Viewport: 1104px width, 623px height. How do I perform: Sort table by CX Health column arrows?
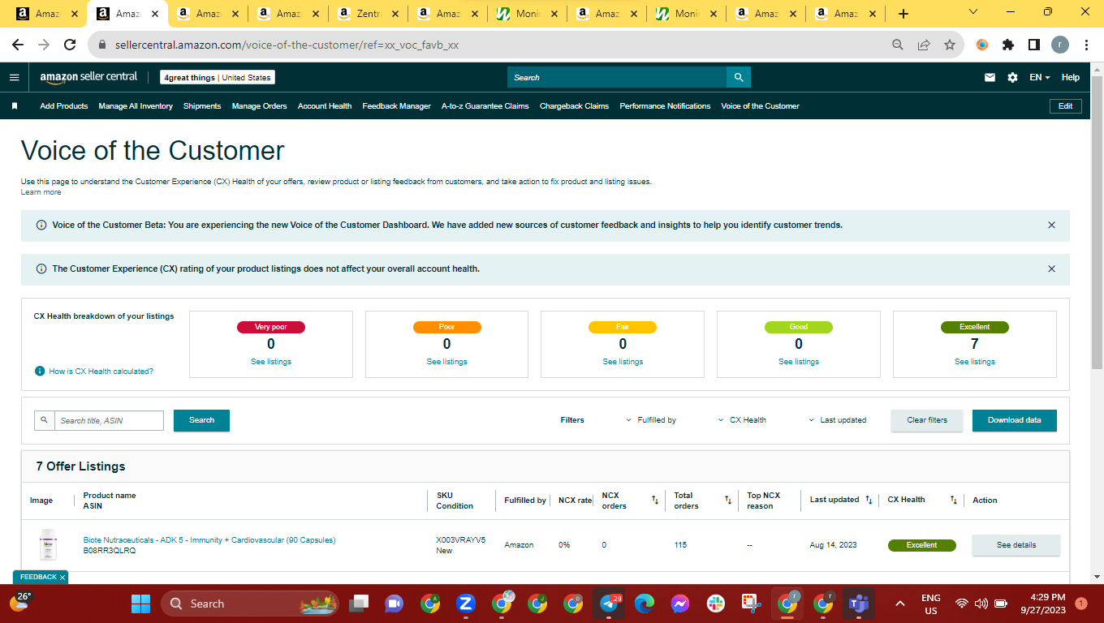point(954,501)
